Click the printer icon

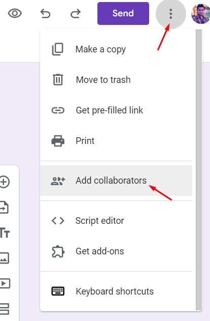(58, 141)
